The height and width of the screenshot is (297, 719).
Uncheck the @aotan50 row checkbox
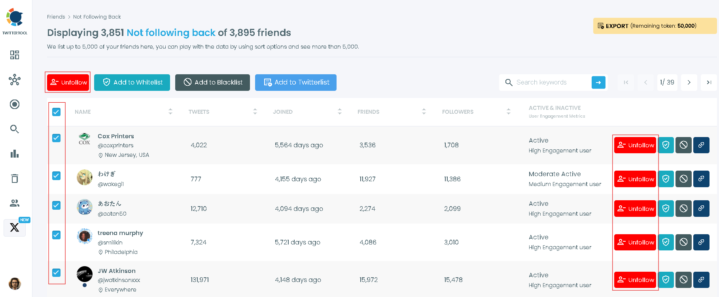[x=57, y=205]
